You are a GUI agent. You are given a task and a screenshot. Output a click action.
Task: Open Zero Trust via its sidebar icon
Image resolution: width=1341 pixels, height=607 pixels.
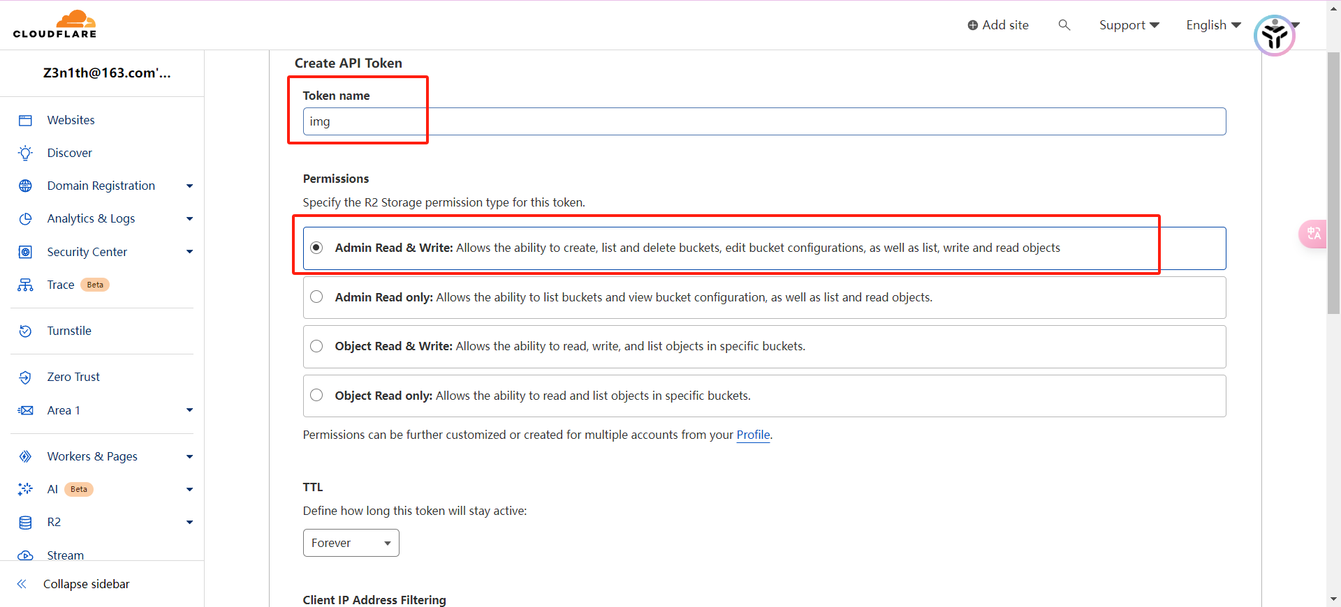point(25,377)
